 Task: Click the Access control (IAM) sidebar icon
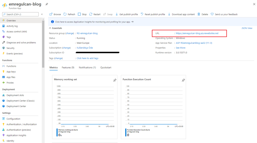pyautogui.click(x=4, y=31)
